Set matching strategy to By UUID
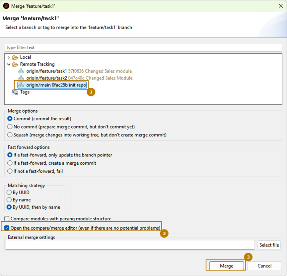 point(10,192)
